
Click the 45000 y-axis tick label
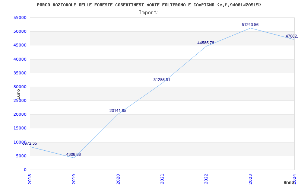(20, 45)
